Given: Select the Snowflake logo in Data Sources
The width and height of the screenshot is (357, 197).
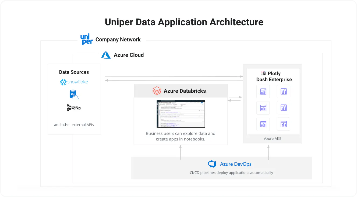Looking at the screenshot, I should [x=74, y=82].
